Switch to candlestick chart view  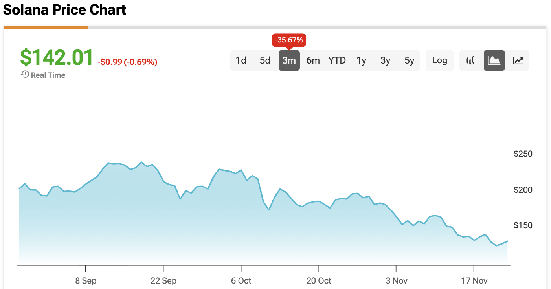[x=470, y=60]
